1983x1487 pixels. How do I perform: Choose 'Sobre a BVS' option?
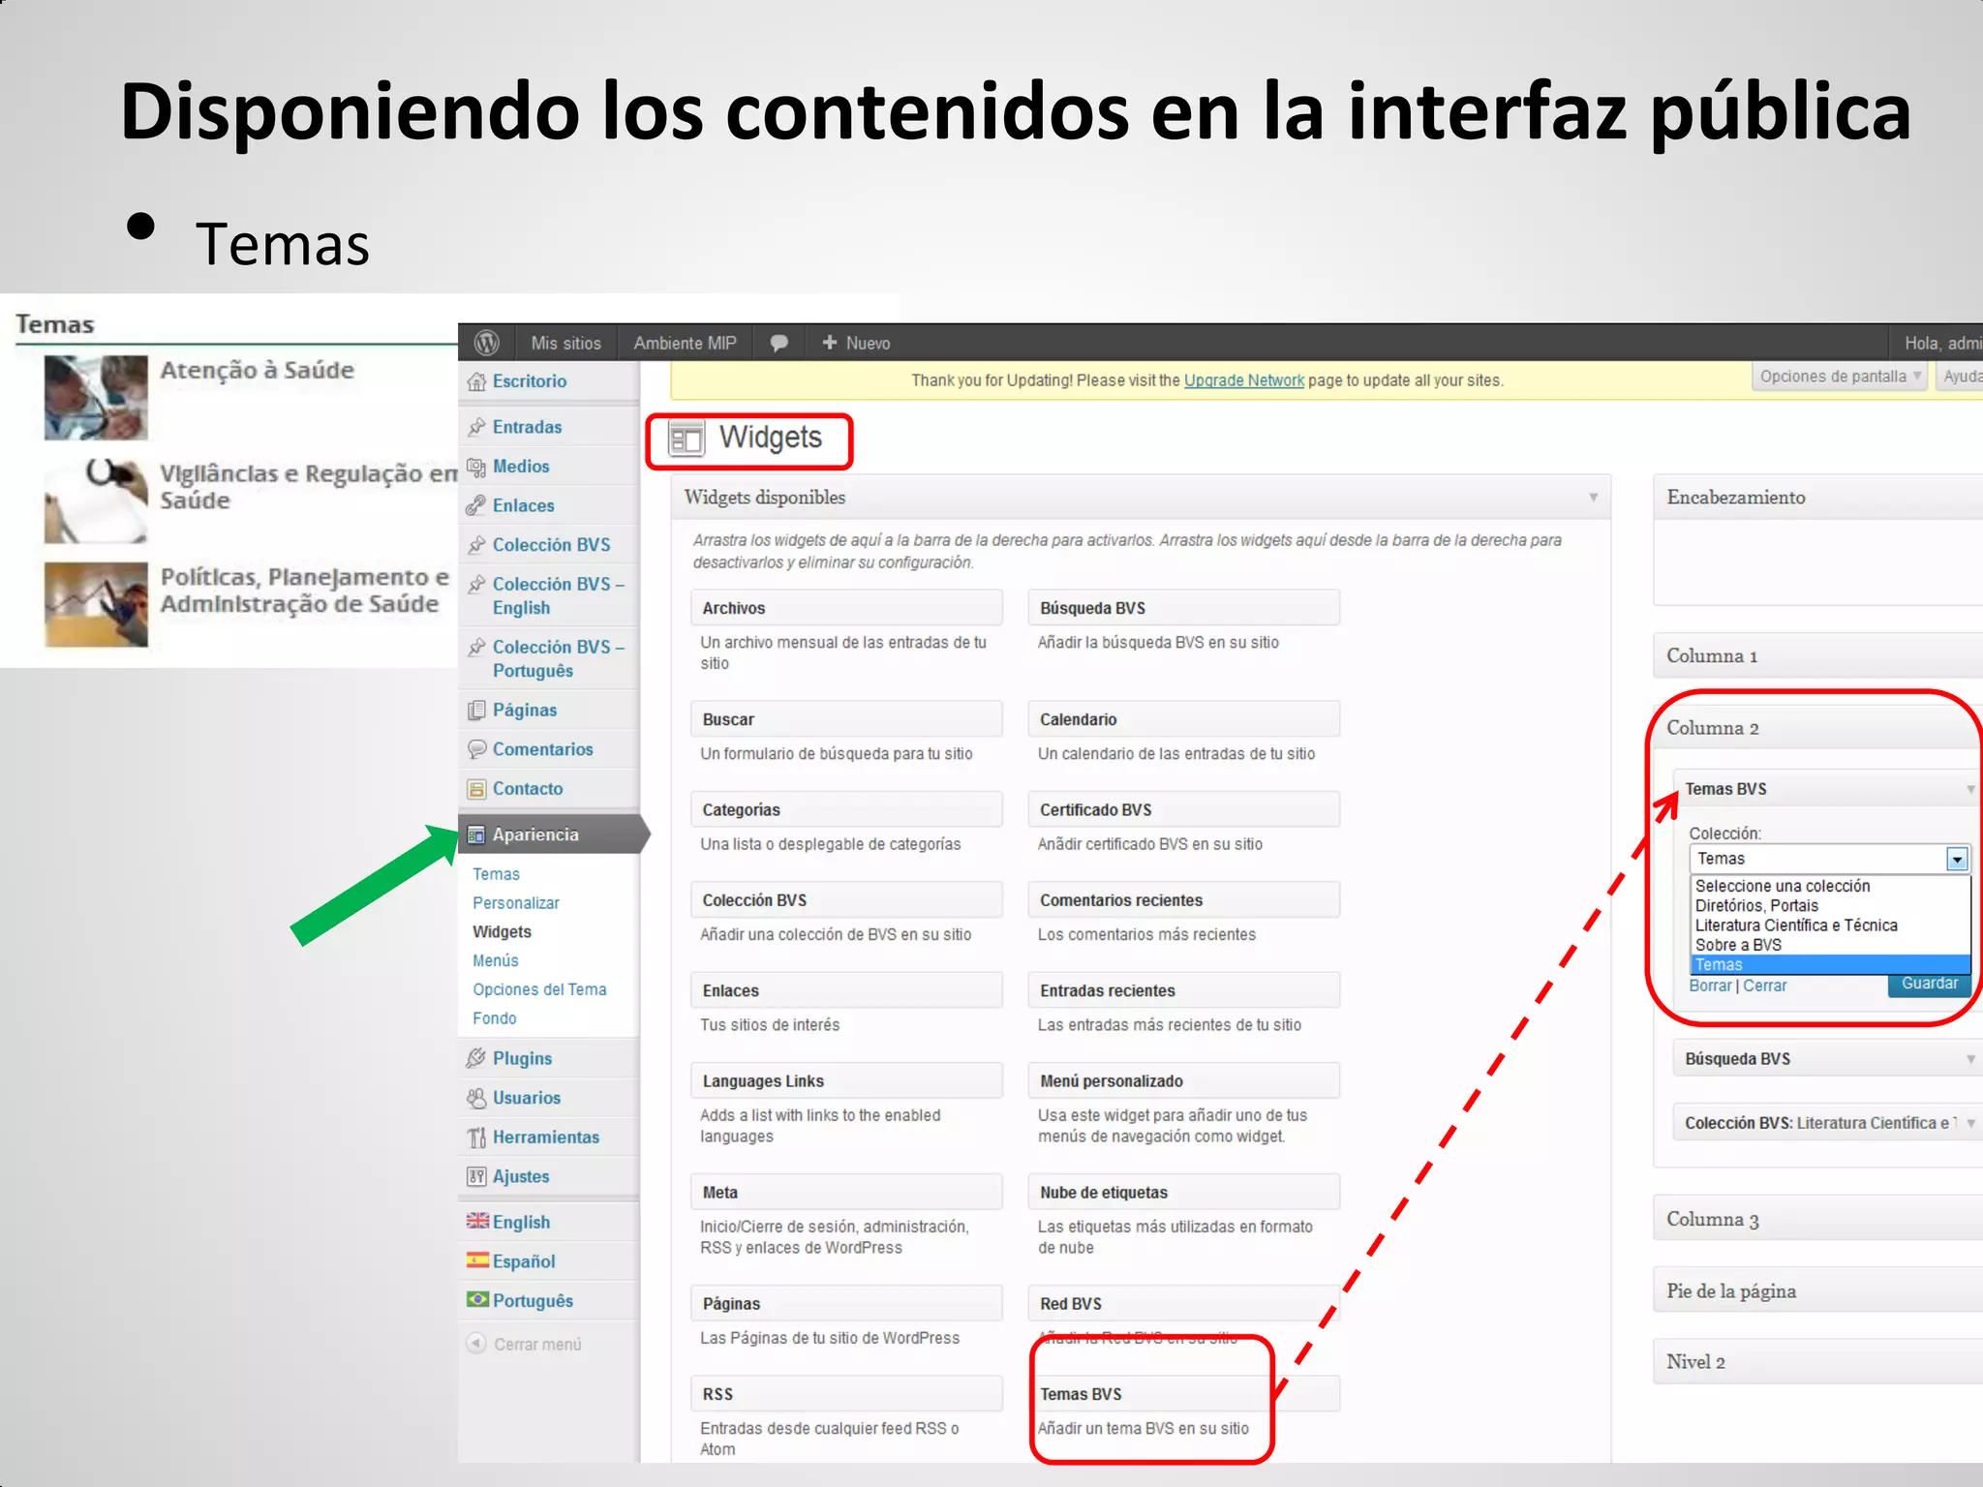click(1831, 945)
